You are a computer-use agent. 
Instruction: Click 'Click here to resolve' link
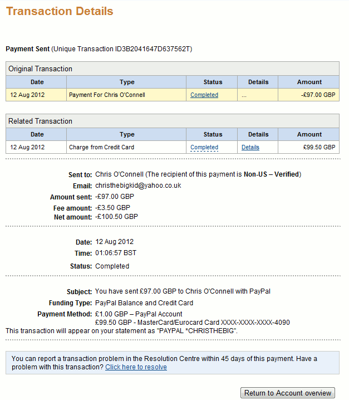136,367
